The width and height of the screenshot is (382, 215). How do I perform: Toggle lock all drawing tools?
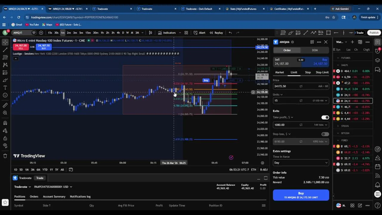pos(5,138)
